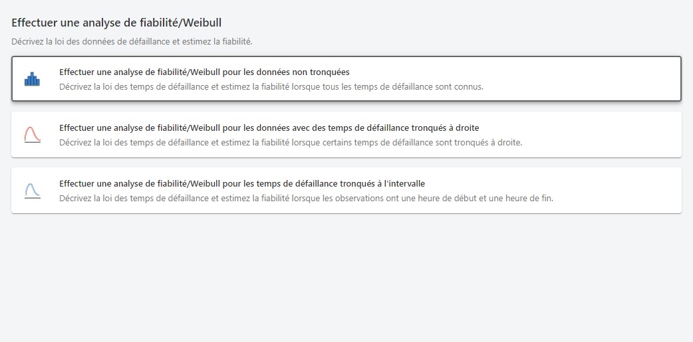Click empty right side of the first card
Viewport: 693px width, 342px height.
pos(599,79)
